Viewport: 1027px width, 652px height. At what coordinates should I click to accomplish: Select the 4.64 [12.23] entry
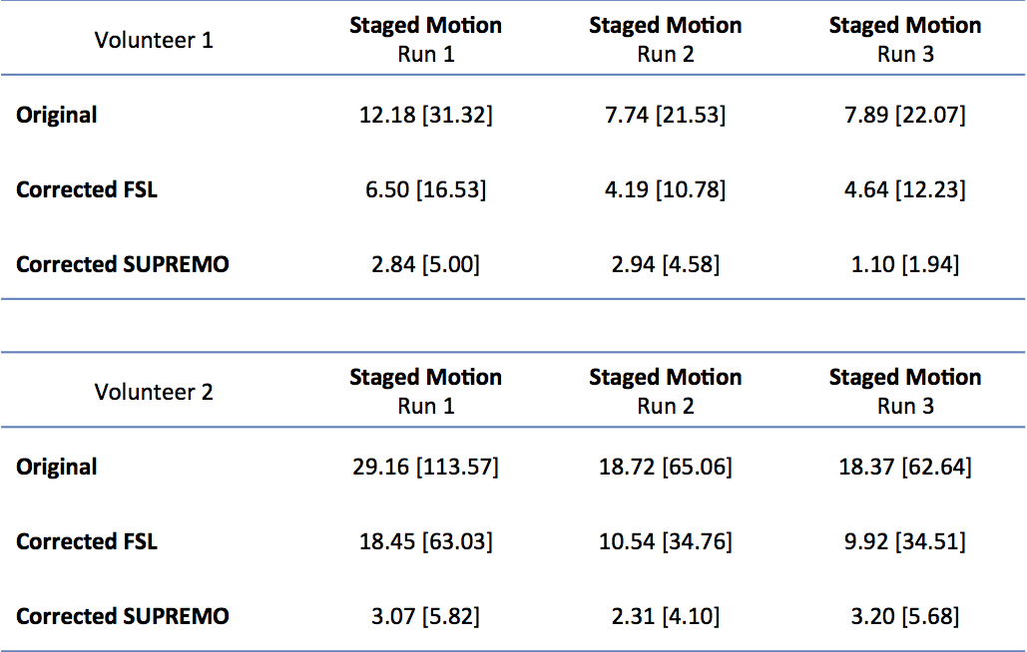(905, 189)
